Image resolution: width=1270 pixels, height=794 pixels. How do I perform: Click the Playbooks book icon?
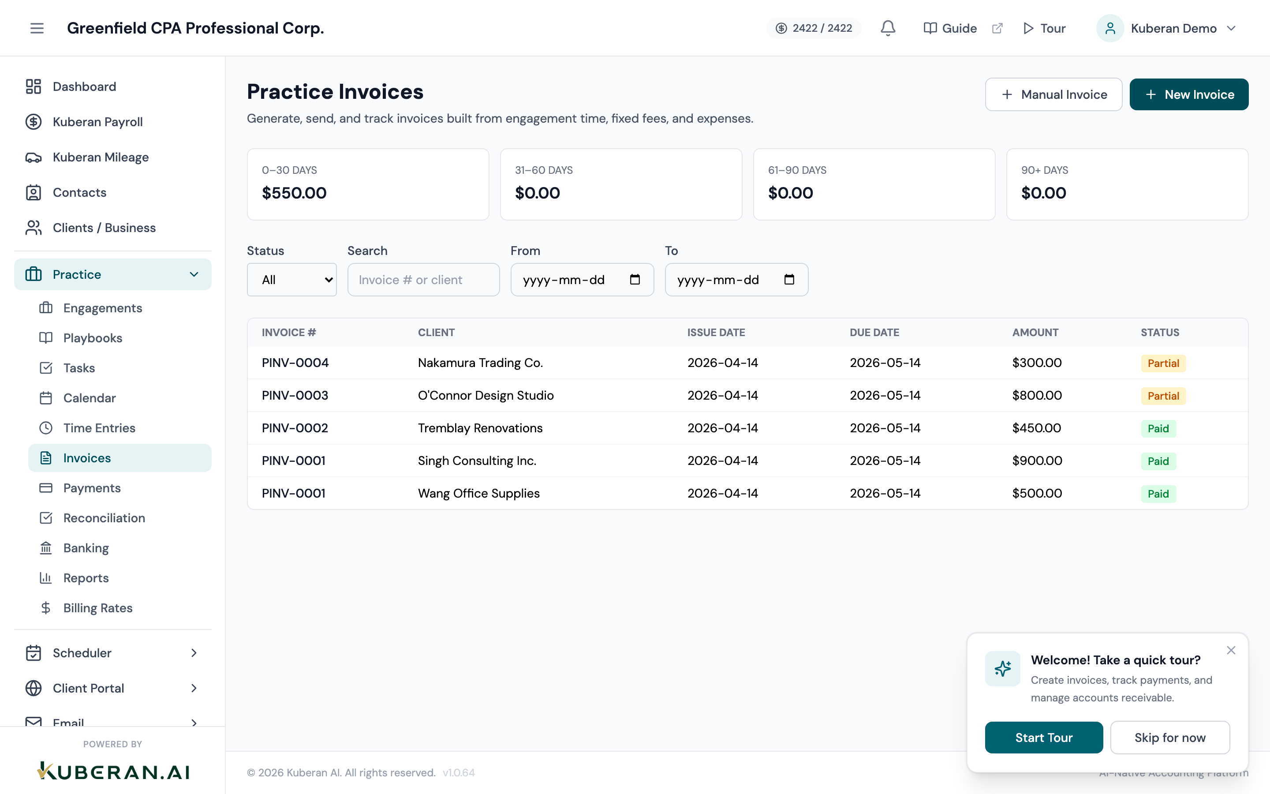(x=46, y=337)
